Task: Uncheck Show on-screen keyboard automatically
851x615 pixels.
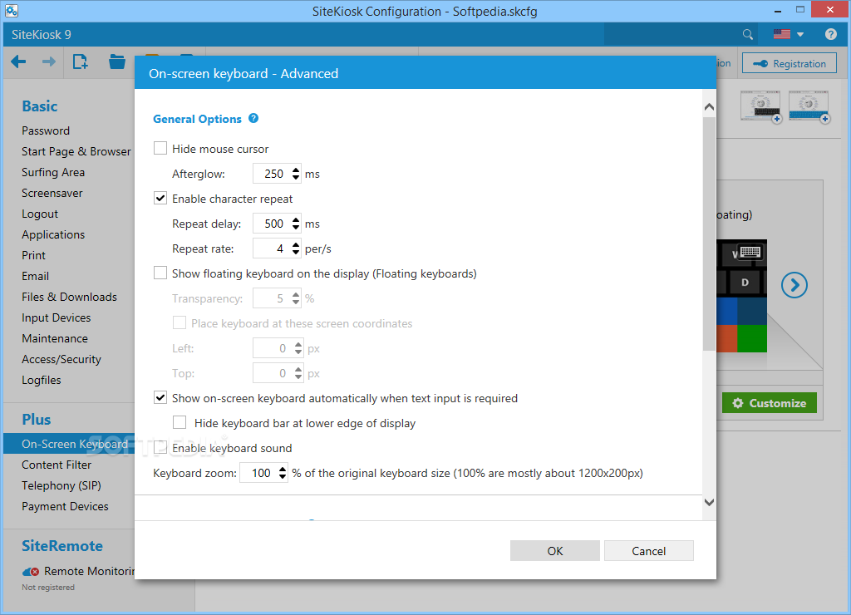Action: [160, 398]
